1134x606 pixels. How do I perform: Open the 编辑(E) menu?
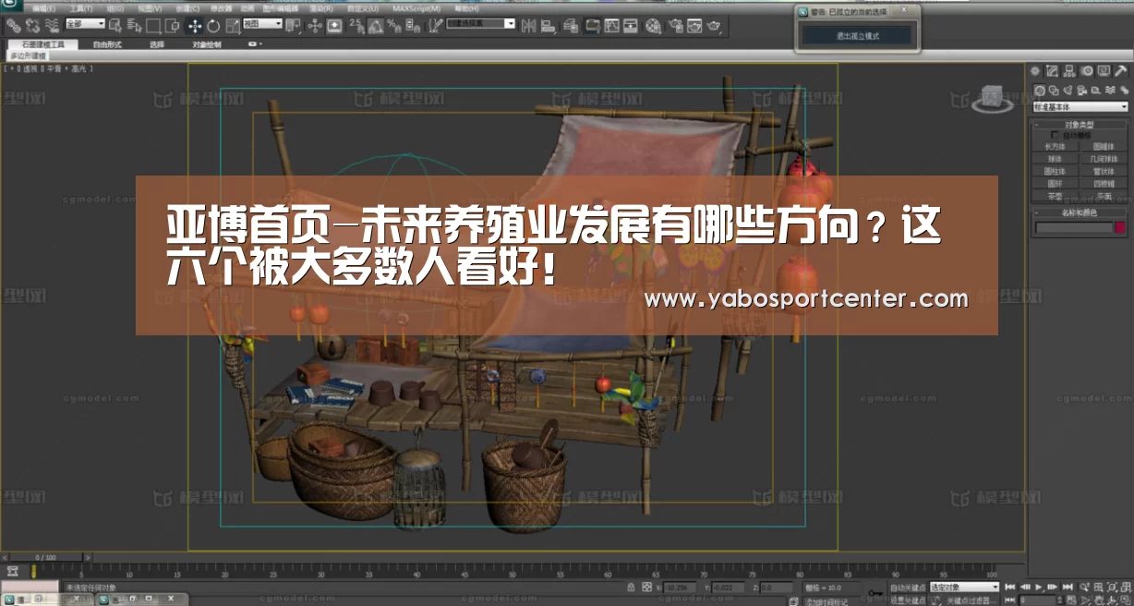(44, 8)
